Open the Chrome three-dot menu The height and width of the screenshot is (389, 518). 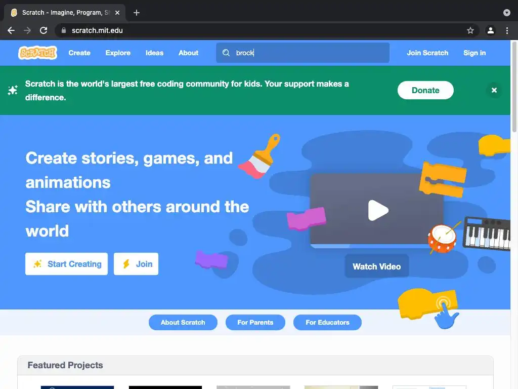click(507, 30)
